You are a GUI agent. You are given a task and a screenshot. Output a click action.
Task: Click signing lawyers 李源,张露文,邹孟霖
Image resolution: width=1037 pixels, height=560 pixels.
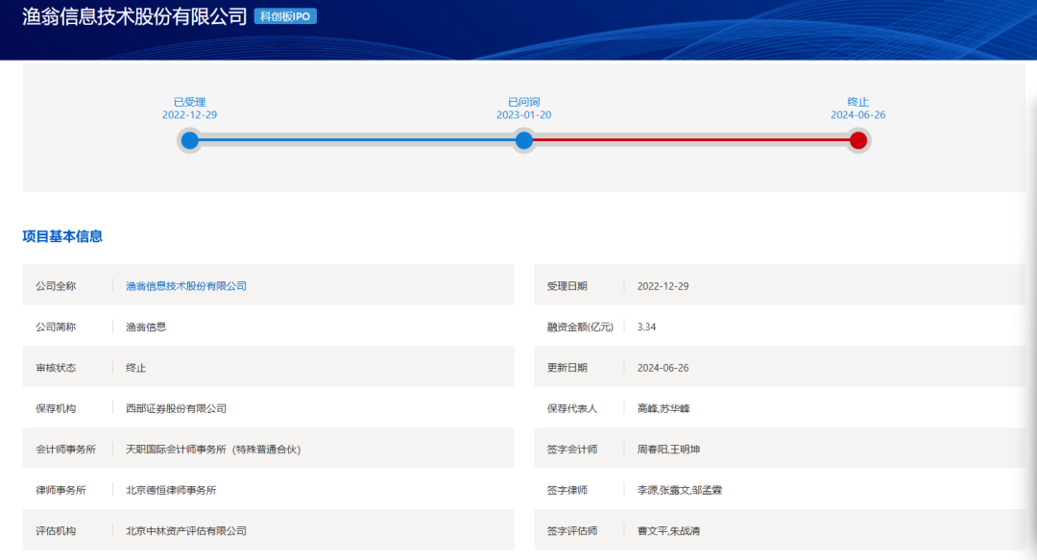click(x=679, y=491)
